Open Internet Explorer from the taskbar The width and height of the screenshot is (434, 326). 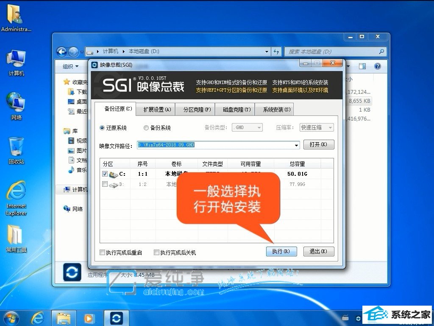(x=38, y=318)
